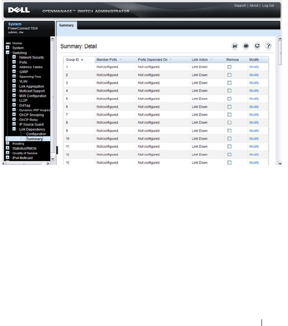Sort by Group ID ascending arrow

(x=82, y=60)
